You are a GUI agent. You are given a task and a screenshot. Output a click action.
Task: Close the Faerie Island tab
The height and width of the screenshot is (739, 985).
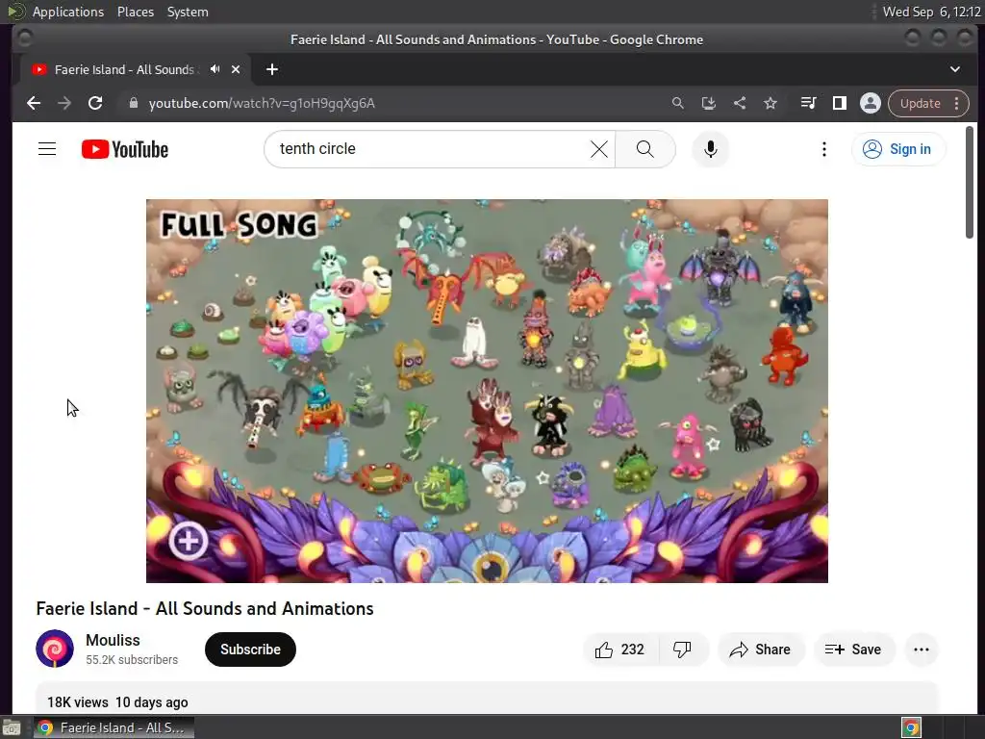236,69
